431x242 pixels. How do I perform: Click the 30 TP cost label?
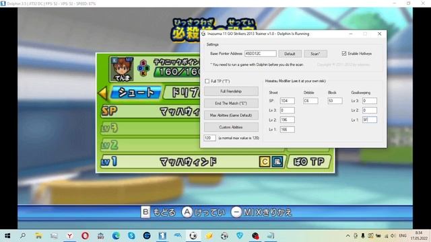click(309, 162)
